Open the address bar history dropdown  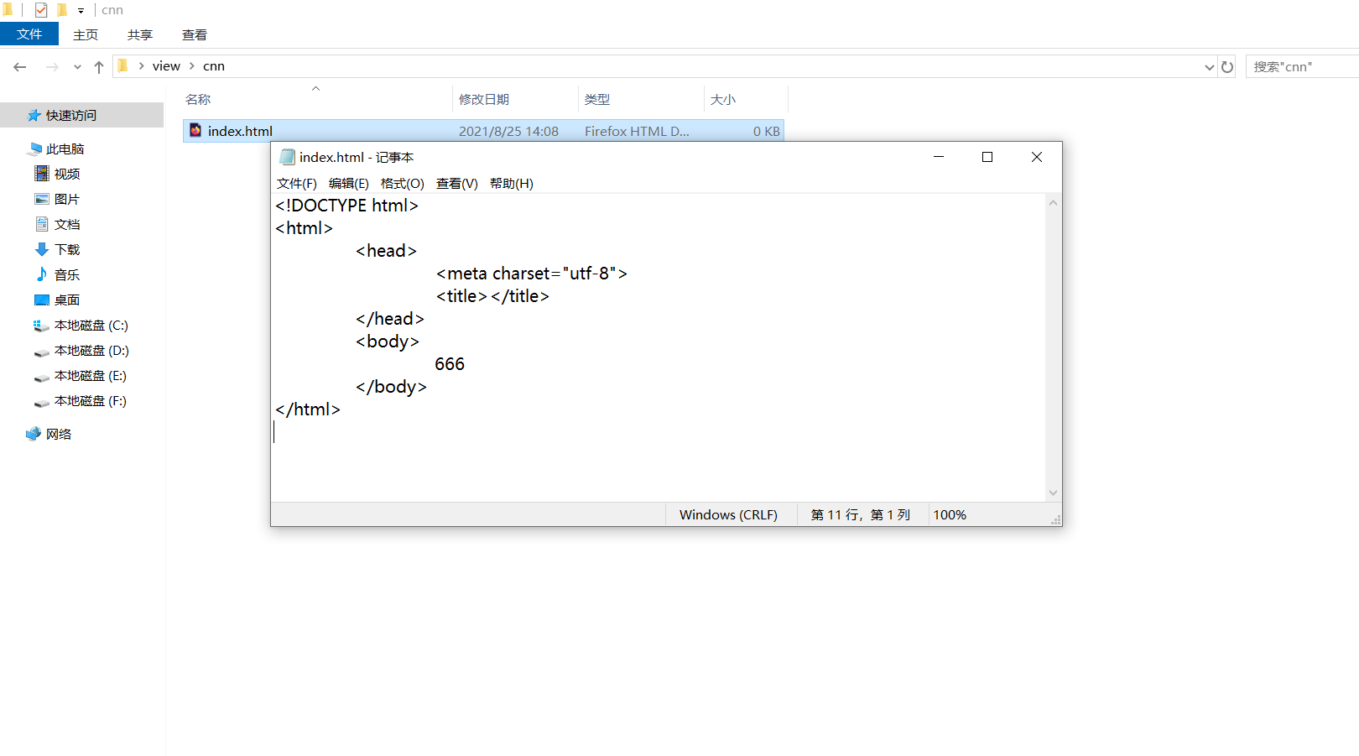click(x=1209, y=66)
